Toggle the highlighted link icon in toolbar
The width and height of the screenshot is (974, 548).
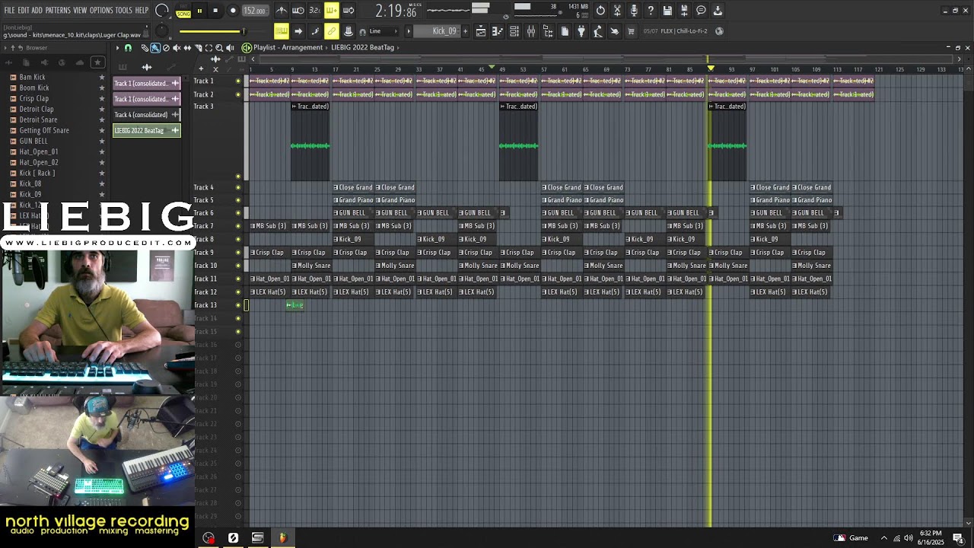pyautogui.click(x=331, y=31)
